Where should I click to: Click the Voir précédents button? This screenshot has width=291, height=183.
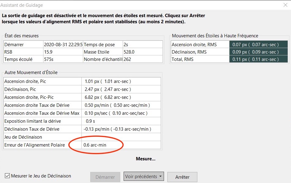click(x=140, y=177)
